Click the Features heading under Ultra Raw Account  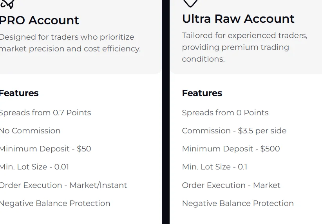point(202,93)
